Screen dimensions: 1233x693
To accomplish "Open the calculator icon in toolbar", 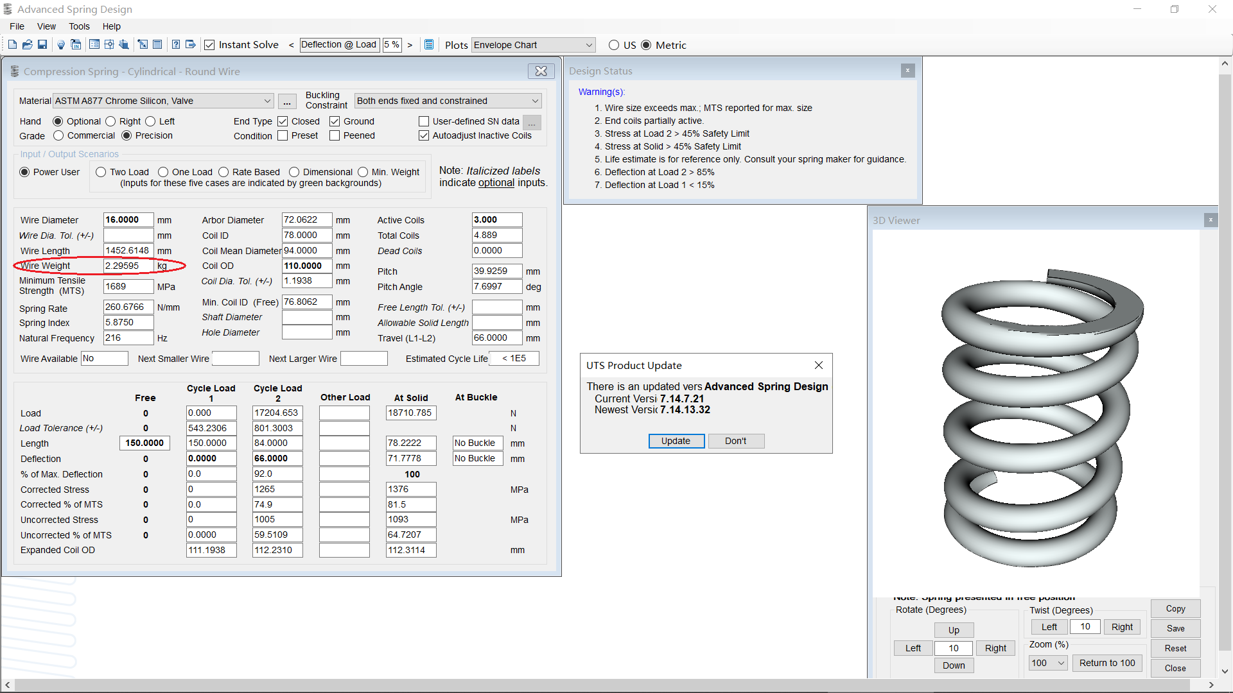I will click(429, 44).
